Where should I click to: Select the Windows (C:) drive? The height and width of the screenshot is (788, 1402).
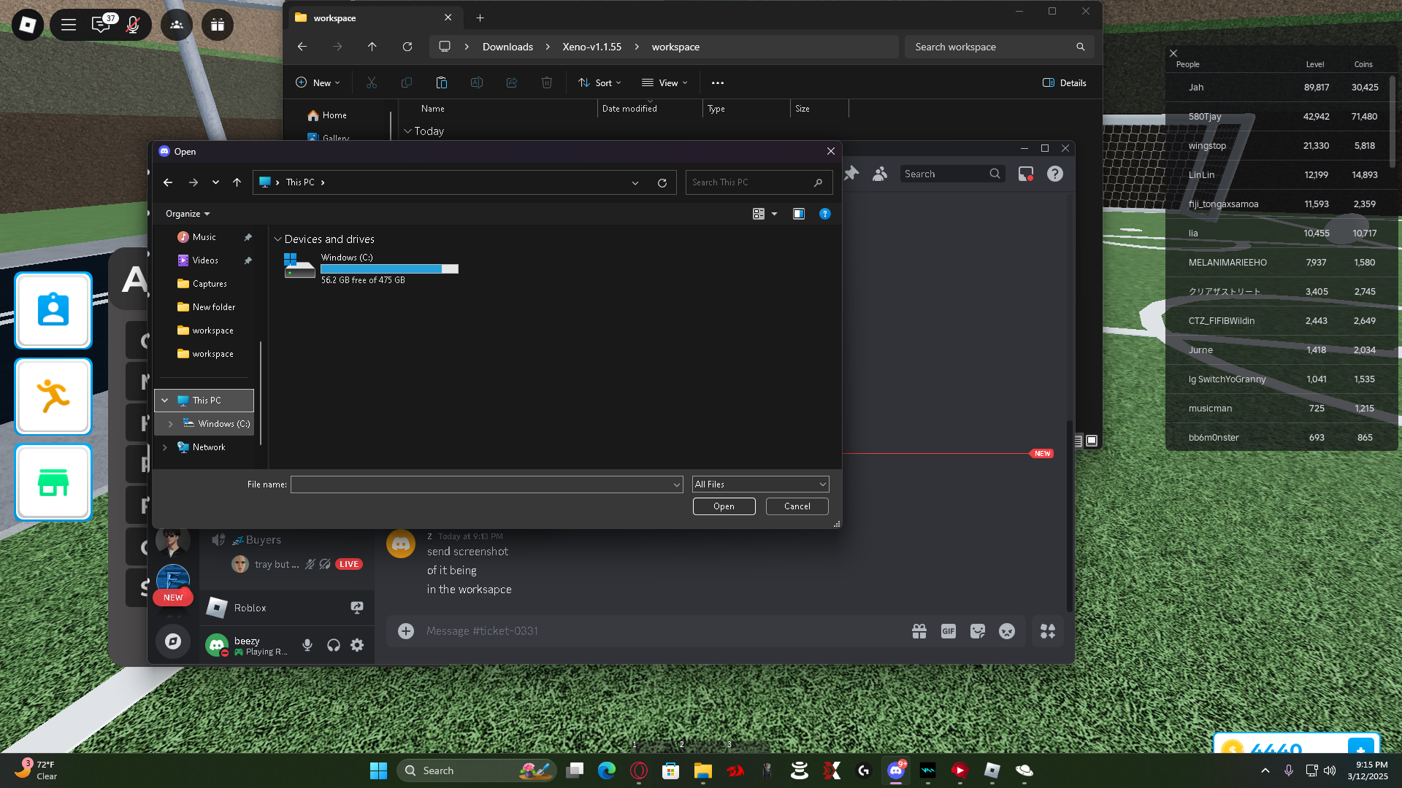(x=371, y=269)
